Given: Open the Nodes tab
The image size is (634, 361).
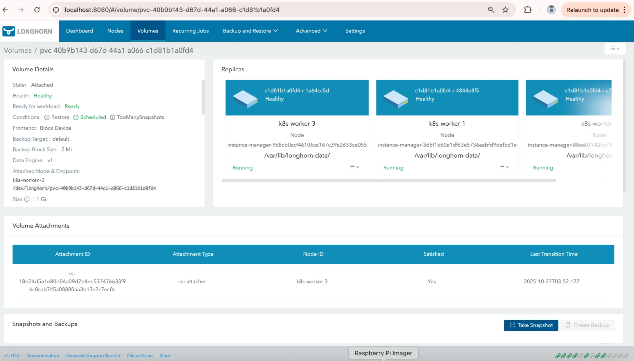Looking at the screenshot, I should (115, 31).
